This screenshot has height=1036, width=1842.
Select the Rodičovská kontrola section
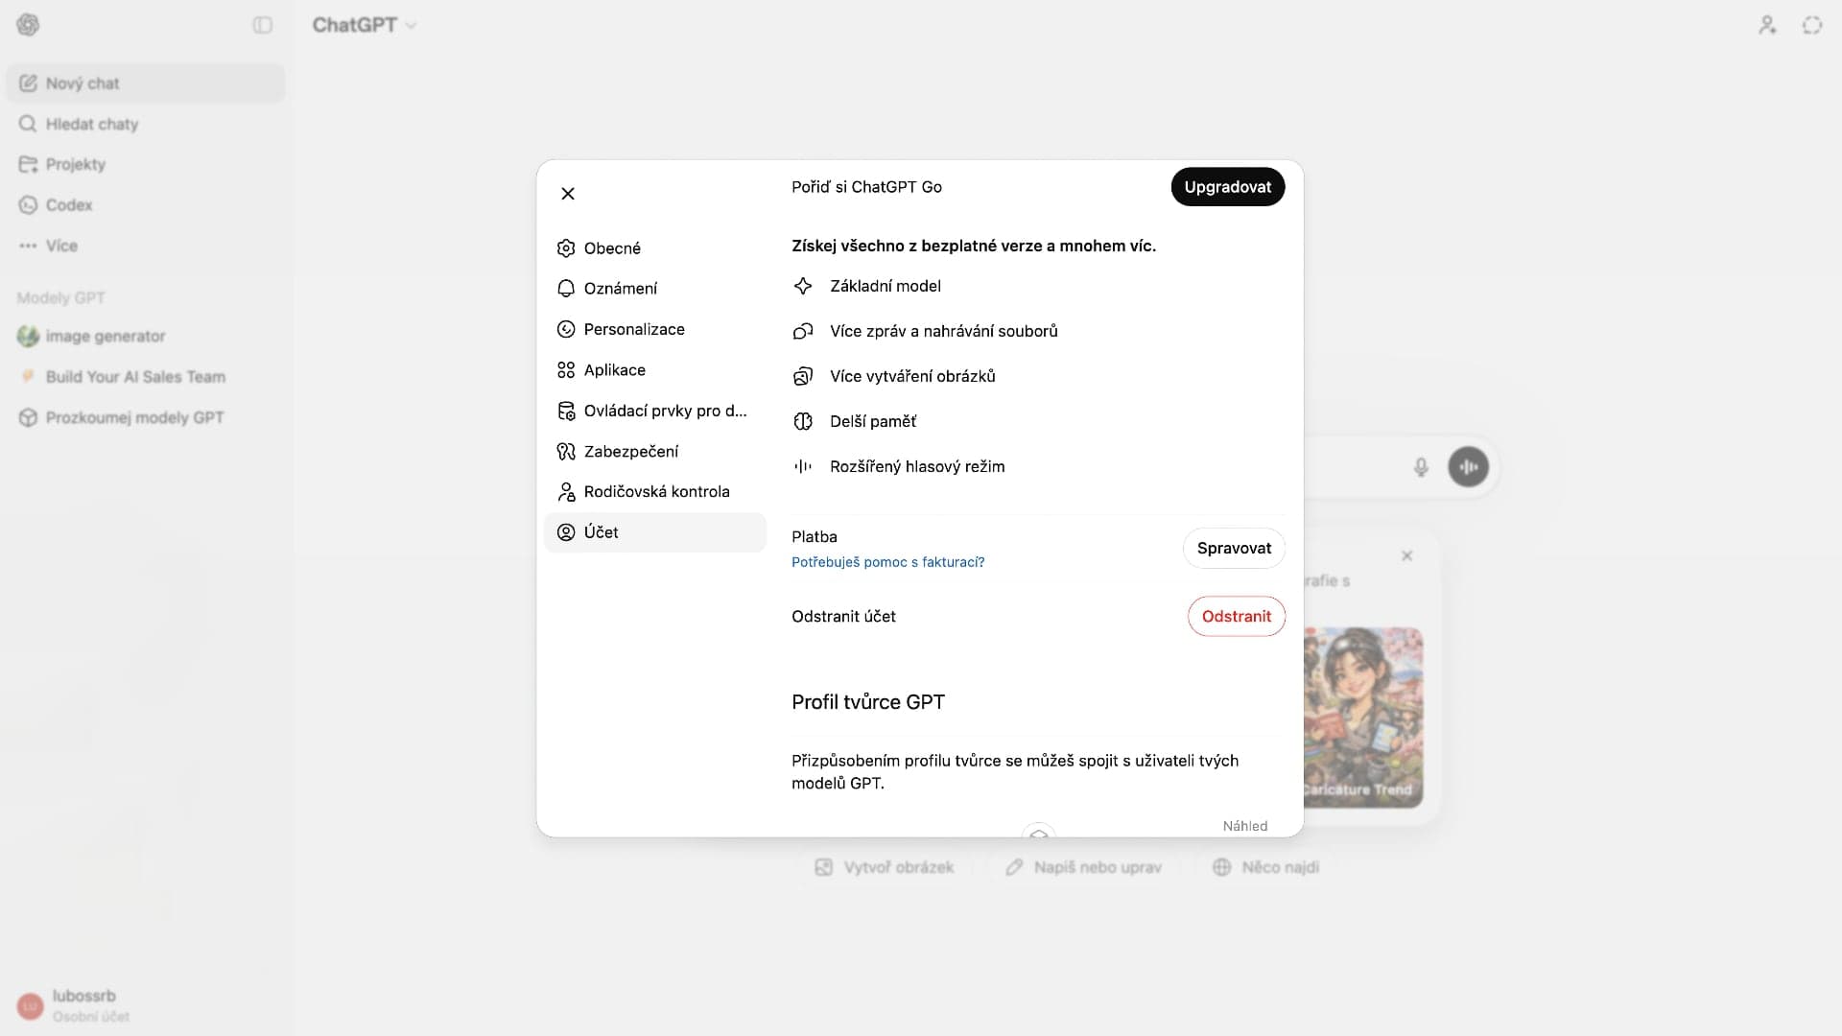click(656, 492)
